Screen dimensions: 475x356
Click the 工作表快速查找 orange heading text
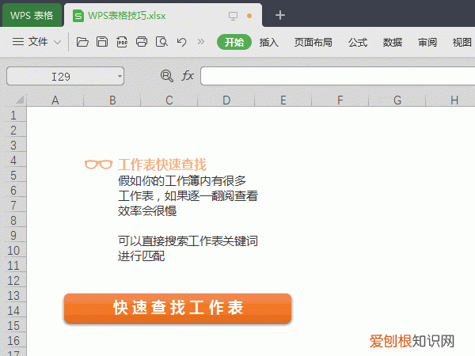point(162,165)
